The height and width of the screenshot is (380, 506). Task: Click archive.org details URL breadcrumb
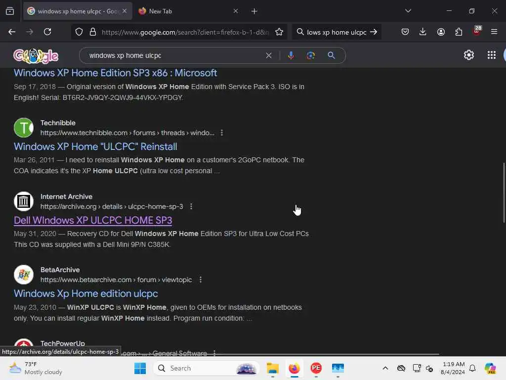[112, 206]
